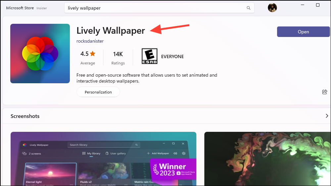The height and width of the screenshot is (186, 331).
Task: Click the search magnifier icon
Action: (249, 8)
